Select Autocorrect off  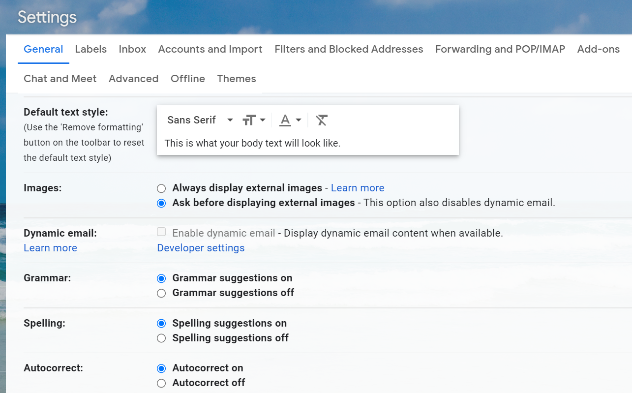161,383
